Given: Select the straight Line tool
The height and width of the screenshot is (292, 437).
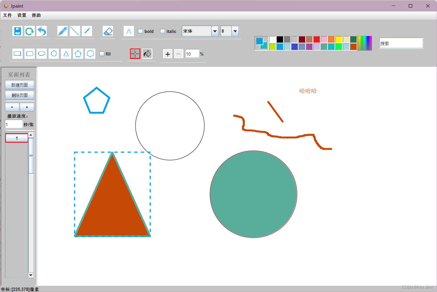Looking at the screenshot, I should coord(75,31).
